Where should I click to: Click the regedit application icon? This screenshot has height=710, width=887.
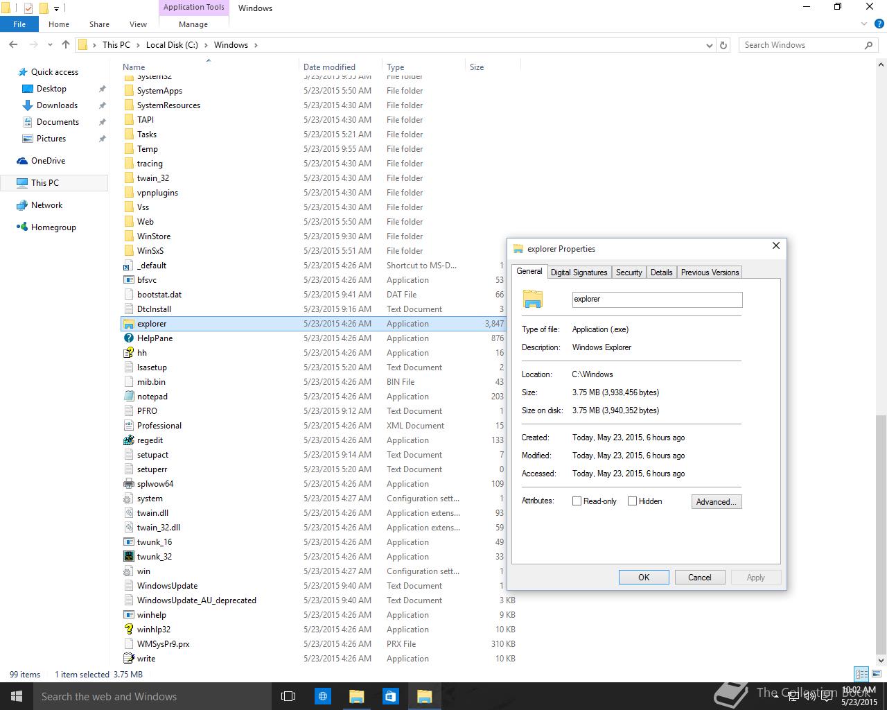(128, 440)
